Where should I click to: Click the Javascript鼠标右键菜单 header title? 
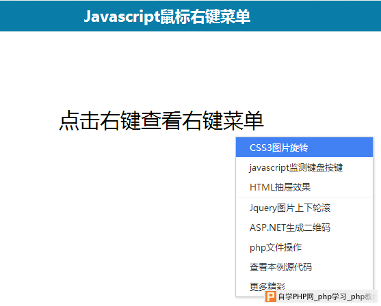pyautogui.click(x=167, y=16)
